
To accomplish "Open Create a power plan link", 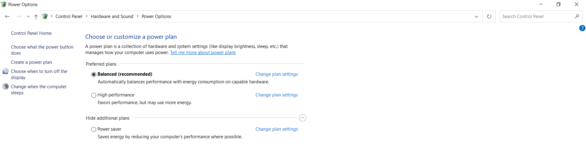I will coord(31,62).
